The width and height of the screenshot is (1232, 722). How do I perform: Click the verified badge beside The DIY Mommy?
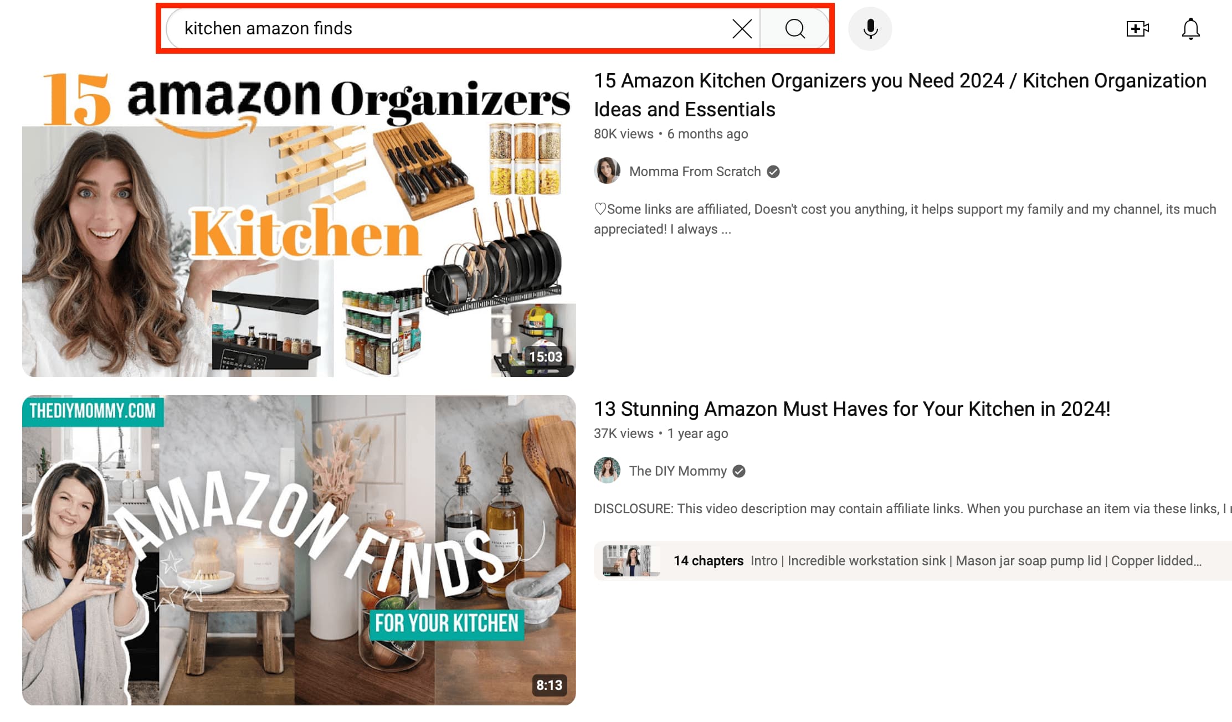click(739, 471)
